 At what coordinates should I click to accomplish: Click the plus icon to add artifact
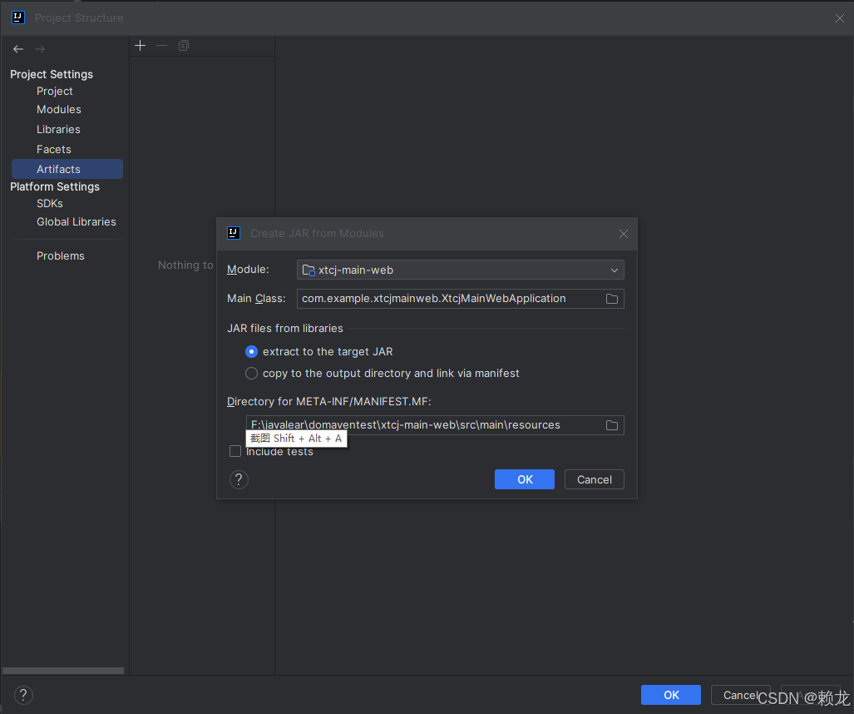(141, 46)
